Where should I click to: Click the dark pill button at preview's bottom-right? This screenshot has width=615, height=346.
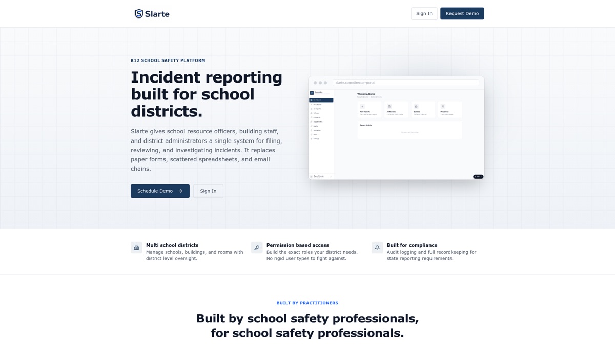point(478,177)
